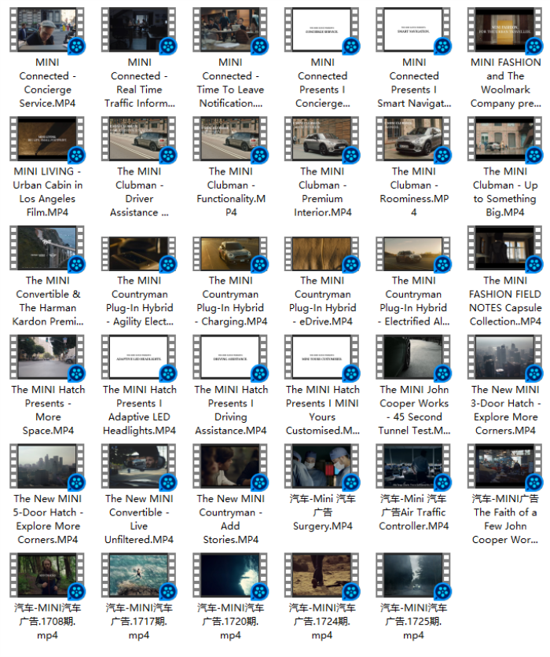The width and height of the screenshot is (550, 657).
Task: Click file name '汽车-MINI汽车广告.1717期.mp4'
Action: click(139, 622)
